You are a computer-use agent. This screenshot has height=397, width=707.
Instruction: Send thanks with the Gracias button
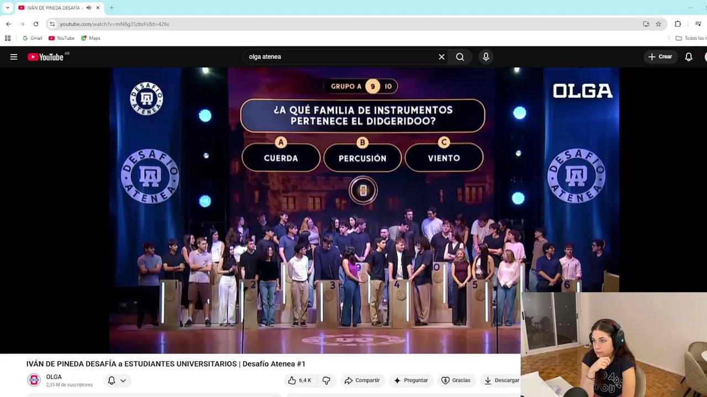(456, 380)
